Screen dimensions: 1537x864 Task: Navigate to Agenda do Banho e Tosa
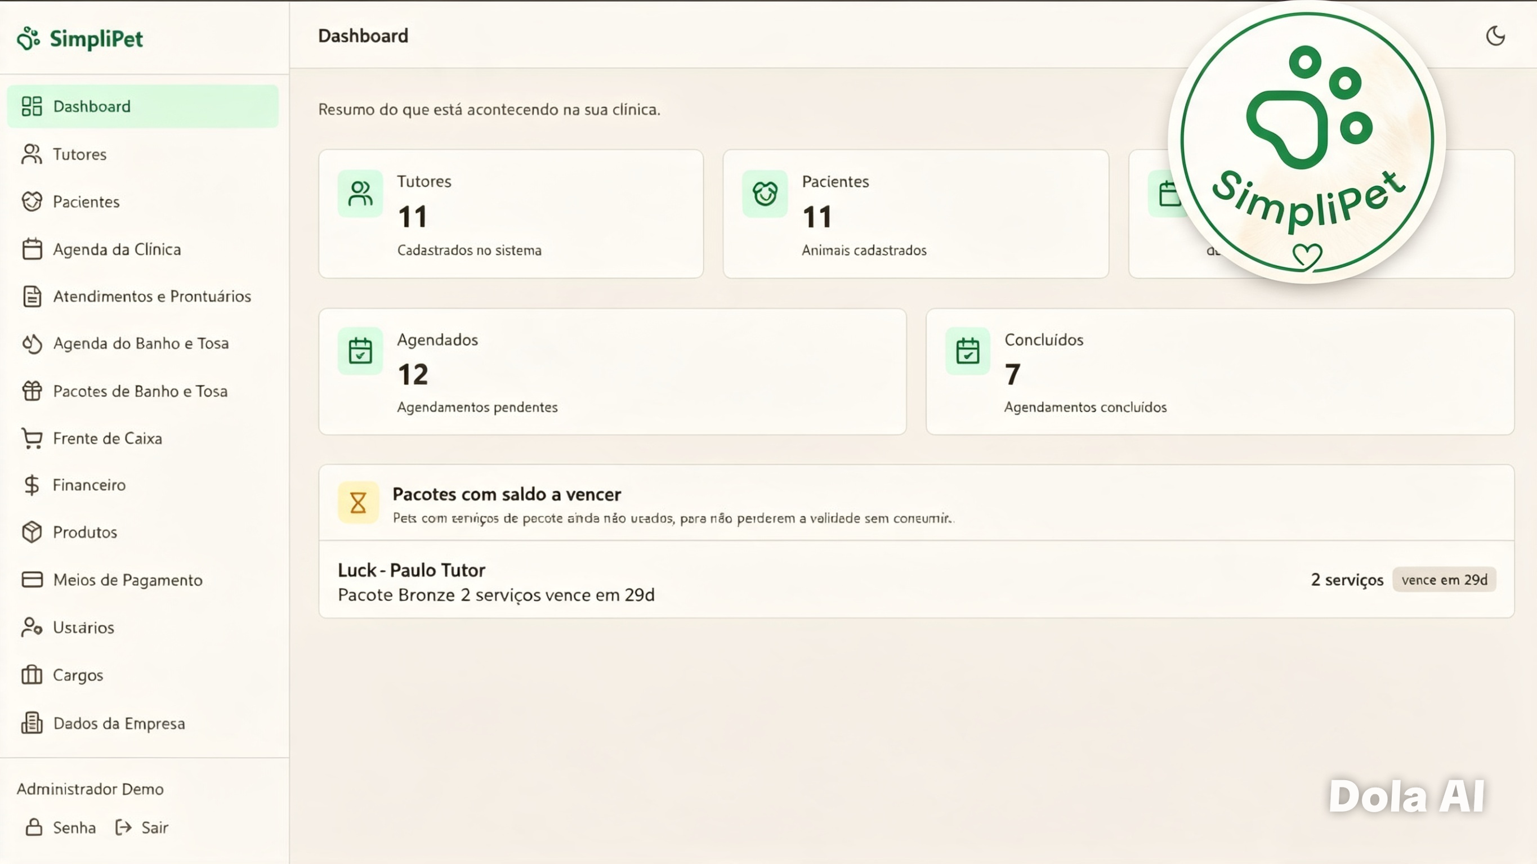coord(142,344)
